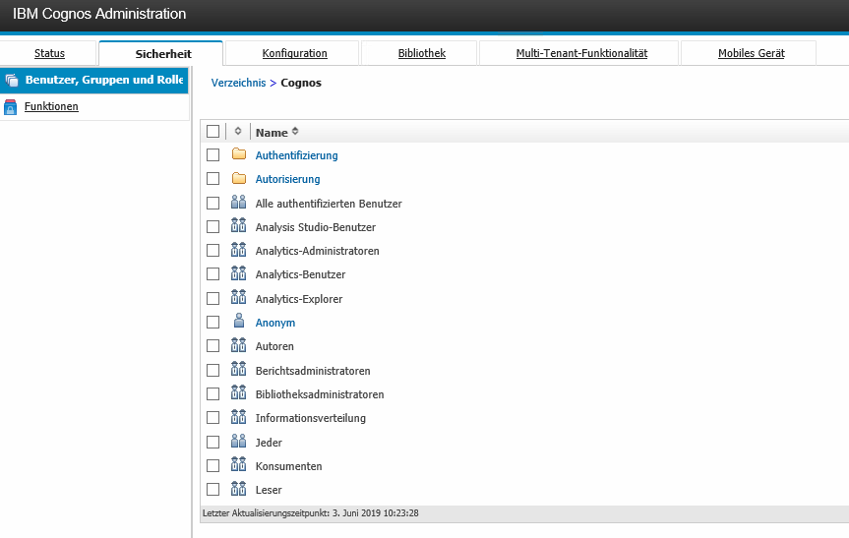Open the Funktionen sidebar entry
849x538 pixels.
51,106
